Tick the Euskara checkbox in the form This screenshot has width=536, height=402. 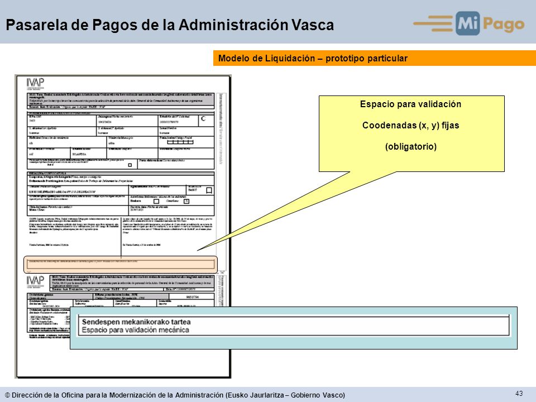click(156, 201)
